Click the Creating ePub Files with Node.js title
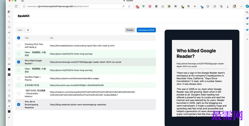 click(34, 46)
